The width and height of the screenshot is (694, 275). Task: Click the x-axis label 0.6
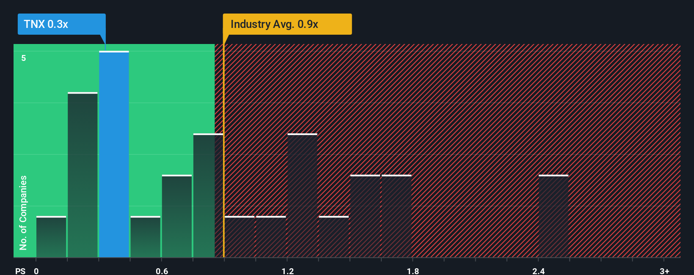coord(162,271)
